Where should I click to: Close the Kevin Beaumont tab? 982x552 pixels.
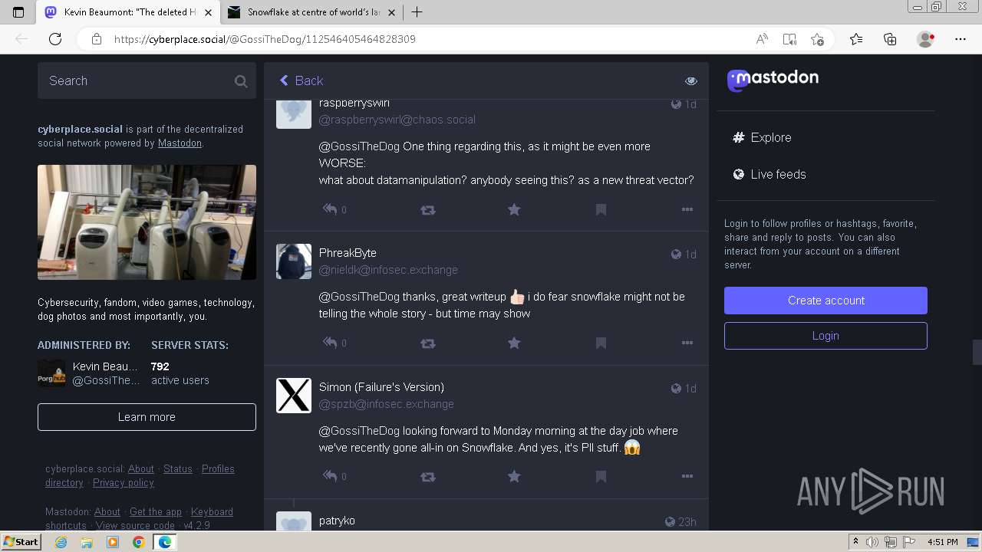(x=208, y=12)
